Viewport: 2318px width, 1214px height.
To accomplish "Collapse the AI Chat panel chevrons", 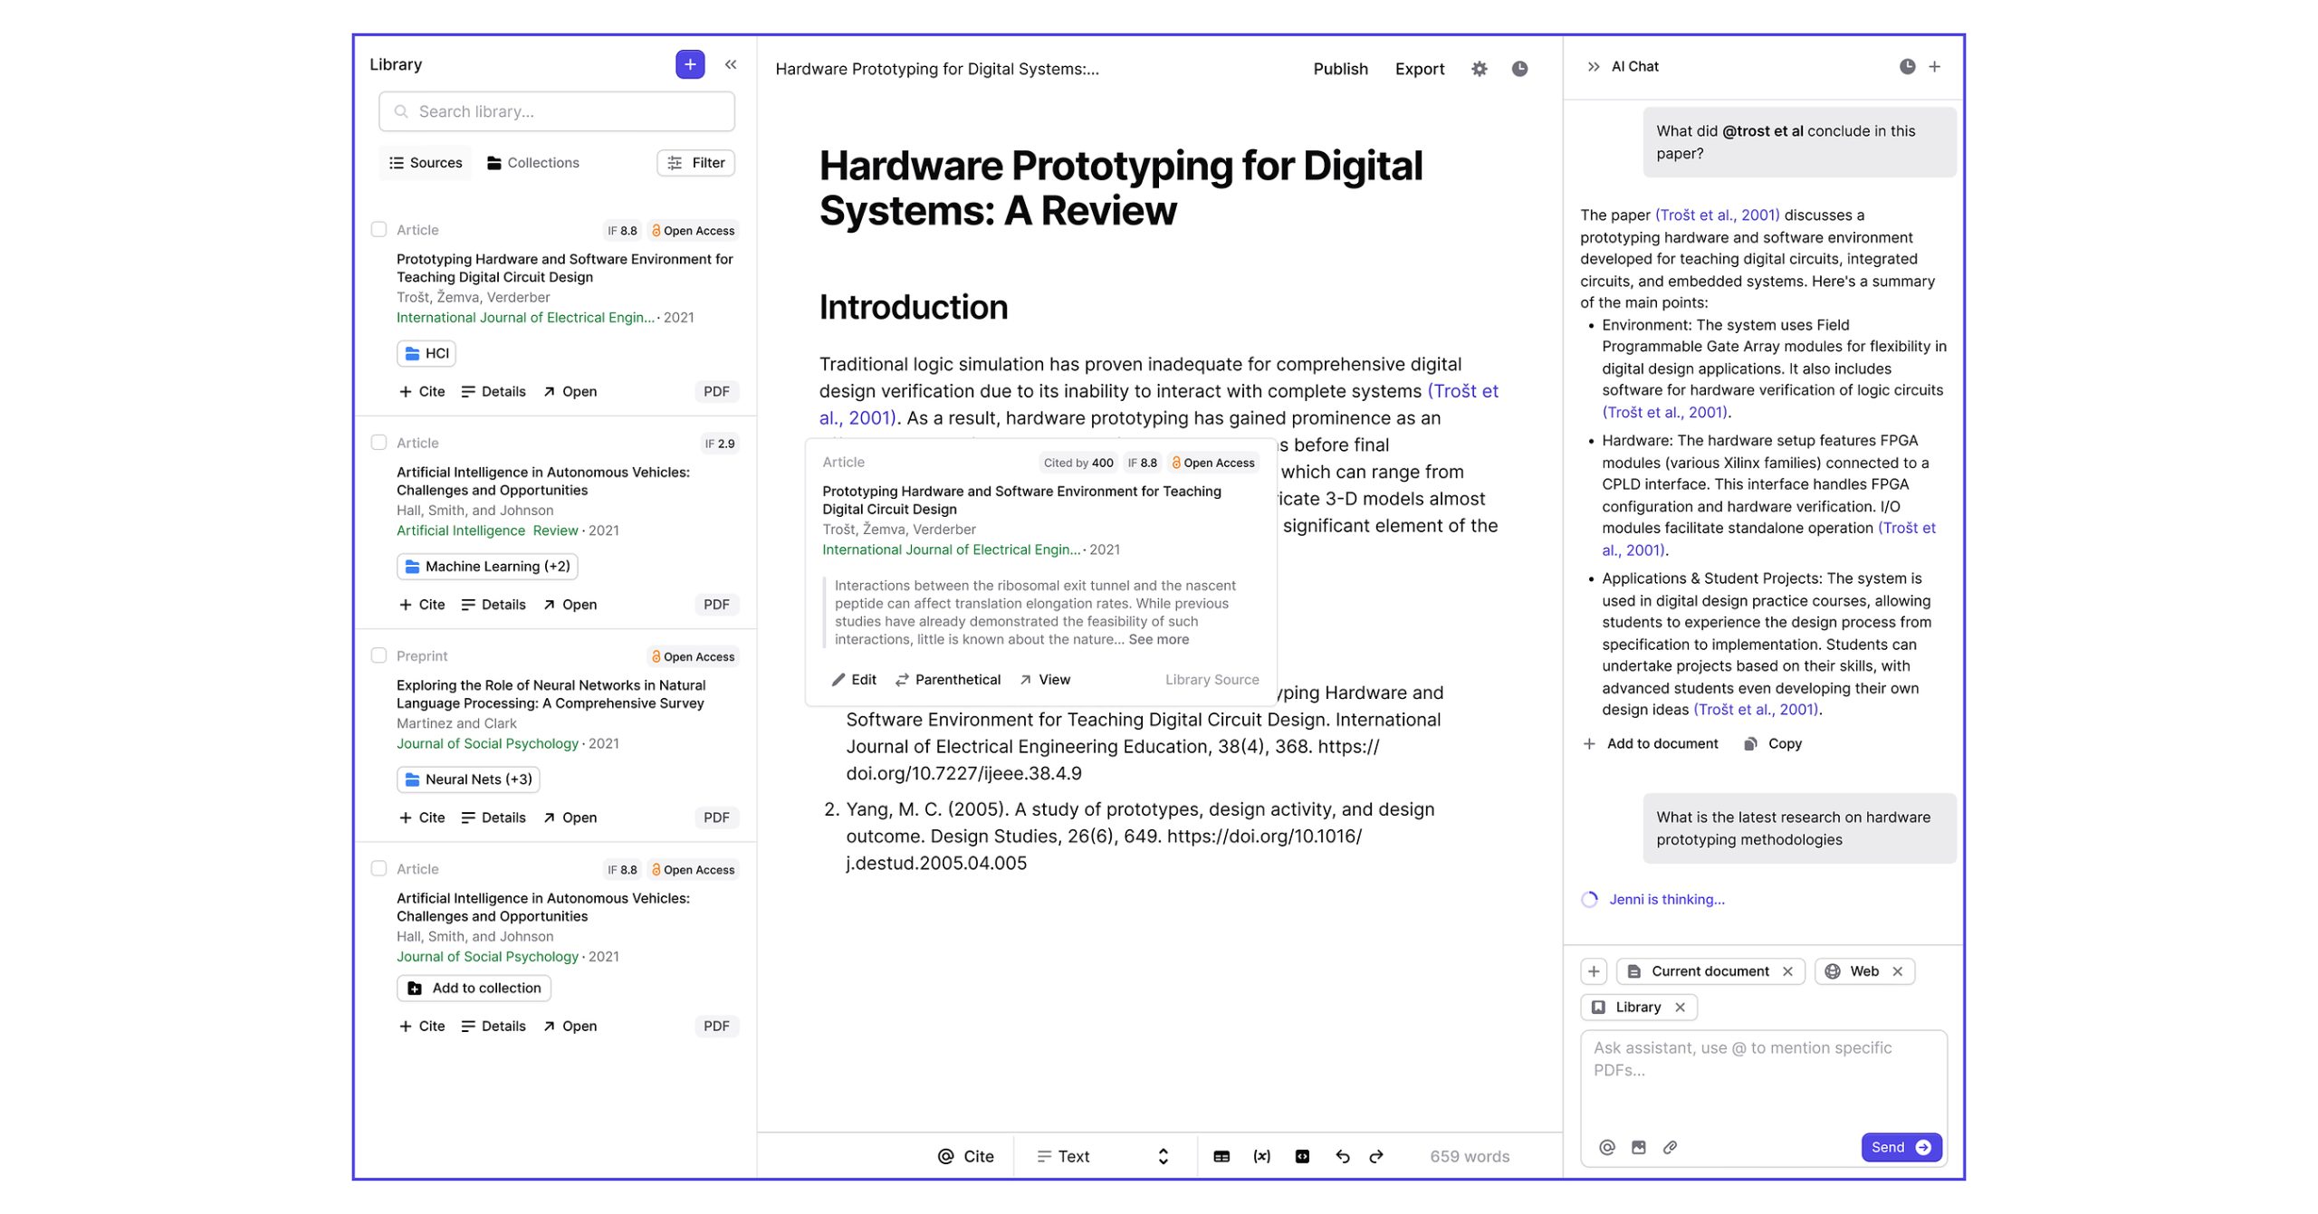I will (1593, 66).
